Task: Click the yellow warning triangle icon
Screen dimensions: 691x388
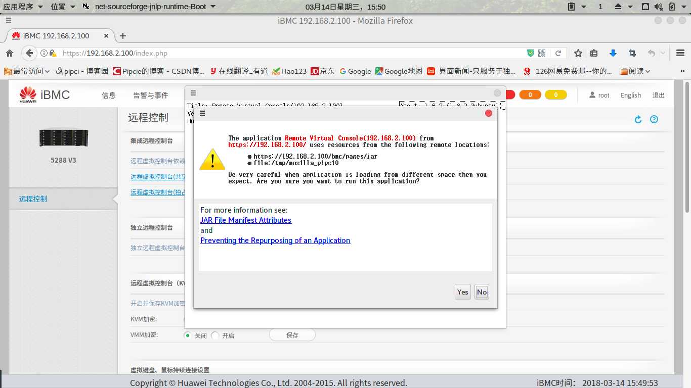Action: 212,159
